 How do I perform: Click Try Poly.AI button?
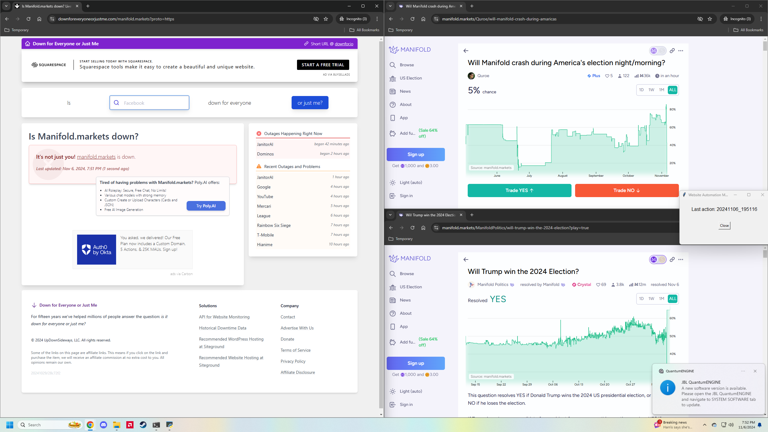pos(206,206)
